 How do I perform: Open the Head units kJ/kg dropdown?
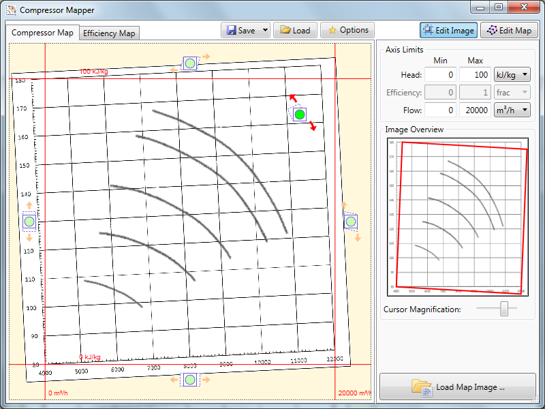[512, 75]
